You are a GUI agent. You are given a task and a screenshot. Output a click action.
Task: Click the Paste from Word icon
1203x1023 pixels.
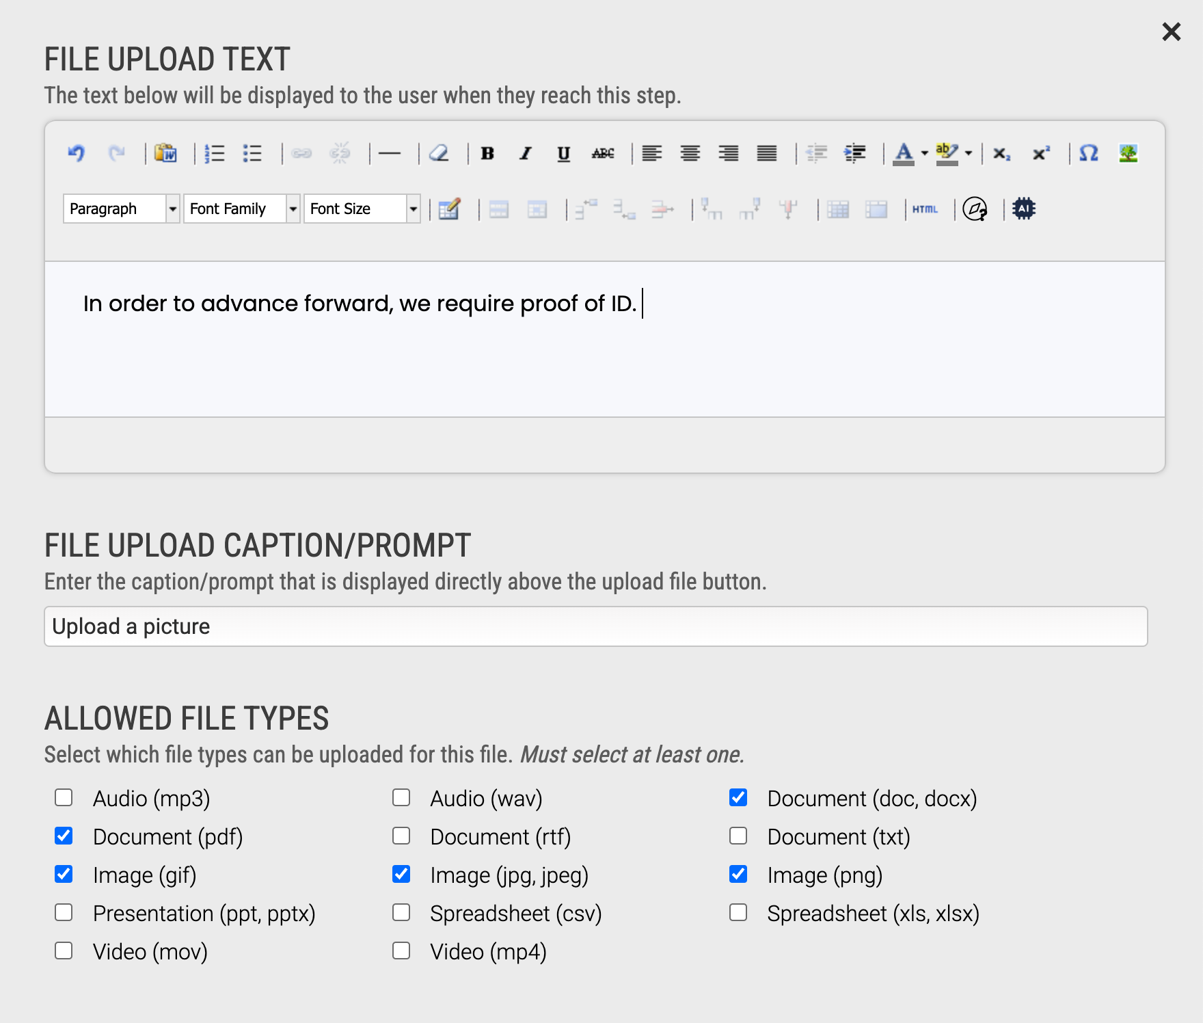pos(165,153)
